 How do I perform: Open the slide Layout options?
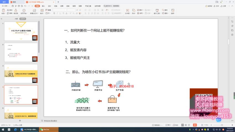point(42,10)
